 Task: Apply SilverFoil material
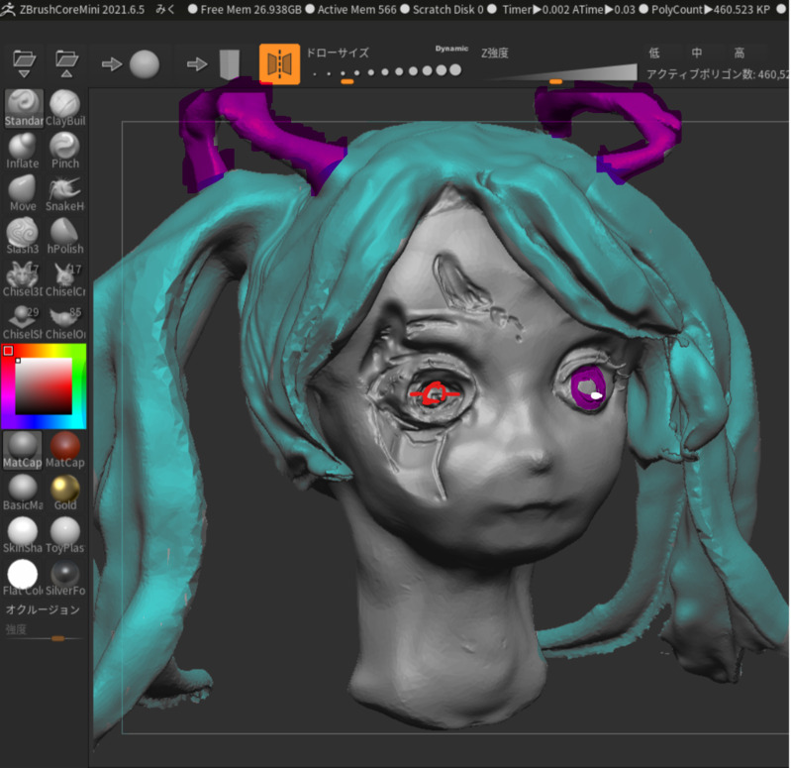(x=65, y=578)
